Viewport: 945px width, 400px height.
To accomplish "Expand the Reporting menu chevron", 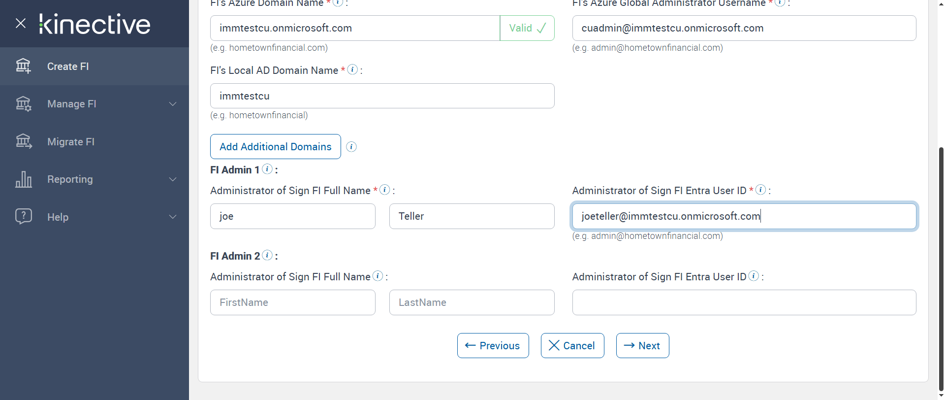I will point(173,179).
